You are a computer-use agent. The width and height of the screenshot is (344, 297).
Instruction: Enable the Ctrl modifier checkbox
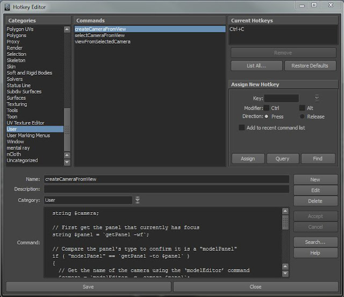267,108
